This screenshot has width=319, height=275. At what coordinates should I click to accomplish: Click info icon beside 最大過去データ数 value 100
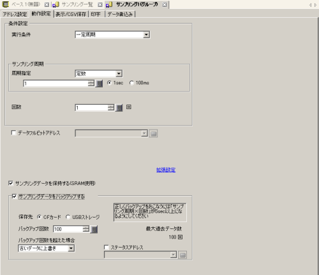click(x=180, y=237)
